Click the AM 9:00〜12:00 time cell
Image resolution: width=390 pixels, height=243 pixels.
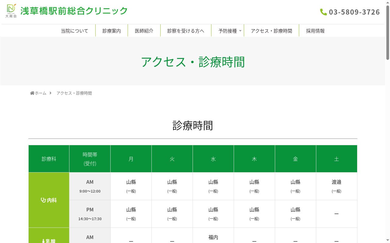coord(90,186)
